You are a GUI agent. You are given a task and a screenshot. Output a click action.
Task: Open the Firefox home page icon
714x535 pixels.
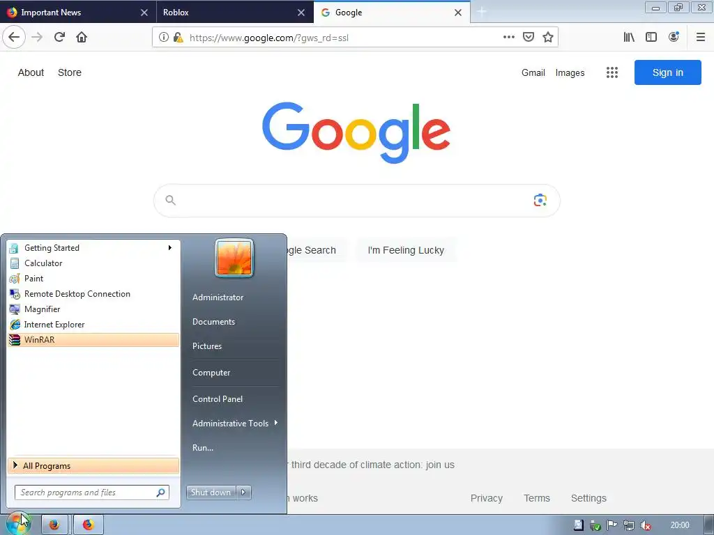pyautogui.click(x=82, y=38)
